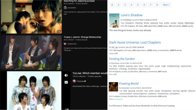Click the mpreg tag on Love's Shadow

(180, 23)
